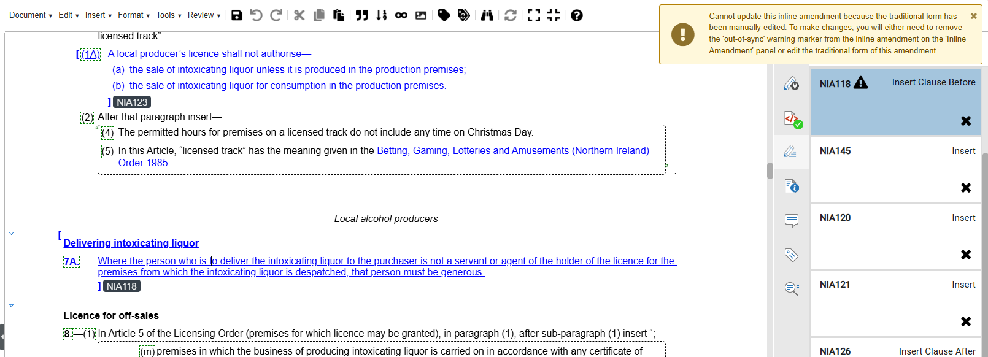988x357 pixels.
Task: Collapse the Delivering intoxicating liquor section
Action: point(11,233)
